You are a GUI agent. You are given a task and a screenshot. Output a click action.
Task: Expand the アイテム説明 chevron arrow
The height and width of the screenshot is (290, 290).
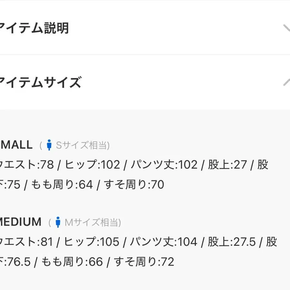(286, 28)
